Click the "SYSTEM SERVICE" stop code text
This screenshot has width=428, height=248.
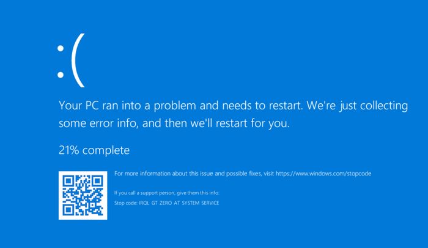pyautogui.click(x=201, y=203)
